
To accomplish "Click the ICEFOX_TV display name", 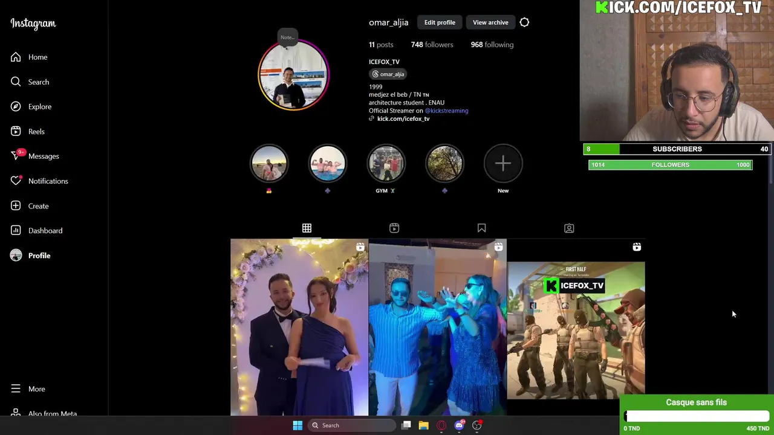I will click(384, 62).
